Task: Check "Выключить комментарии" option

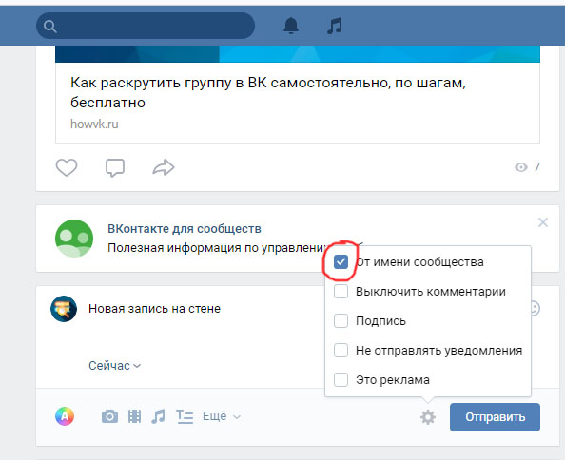Action: click(x=341, y=292)
